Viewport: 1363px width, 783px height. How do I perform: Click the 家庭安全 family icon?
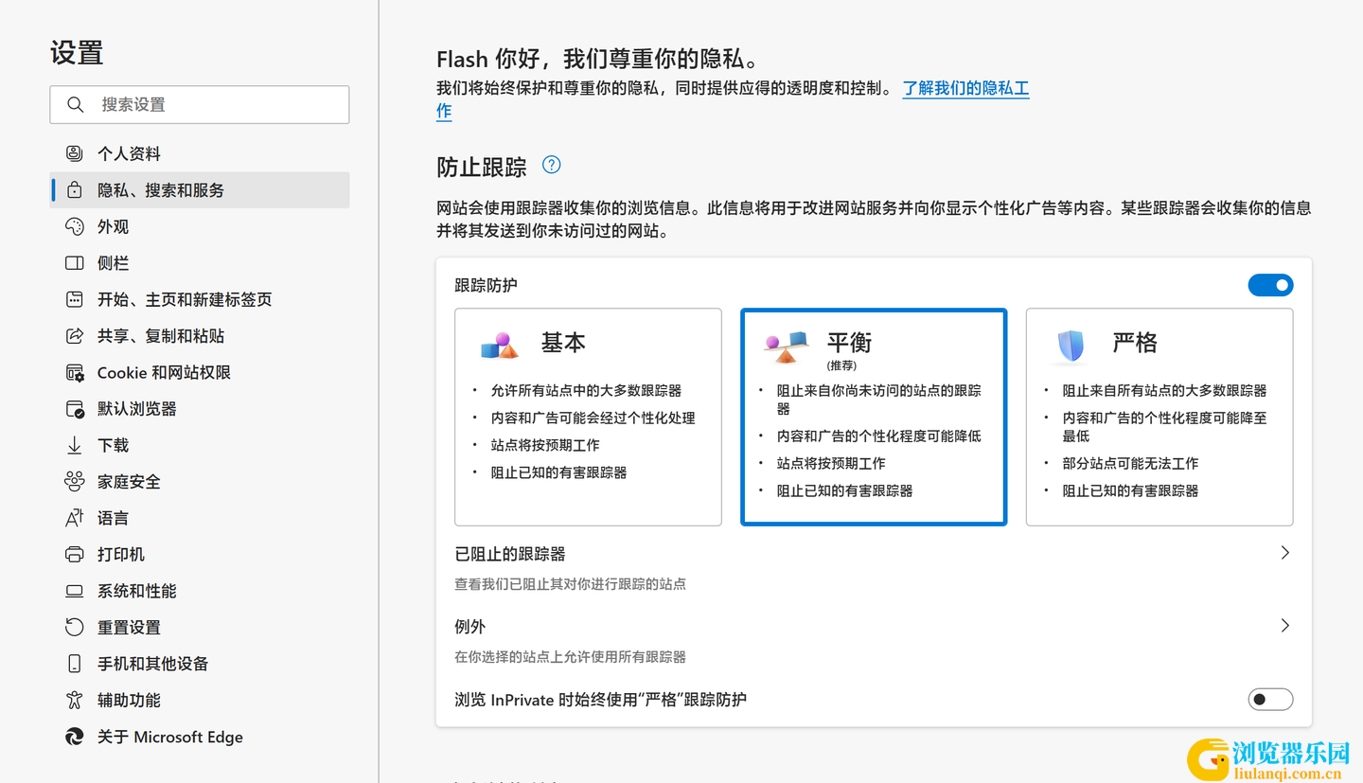pyautogui.click(x=75, y=482)
